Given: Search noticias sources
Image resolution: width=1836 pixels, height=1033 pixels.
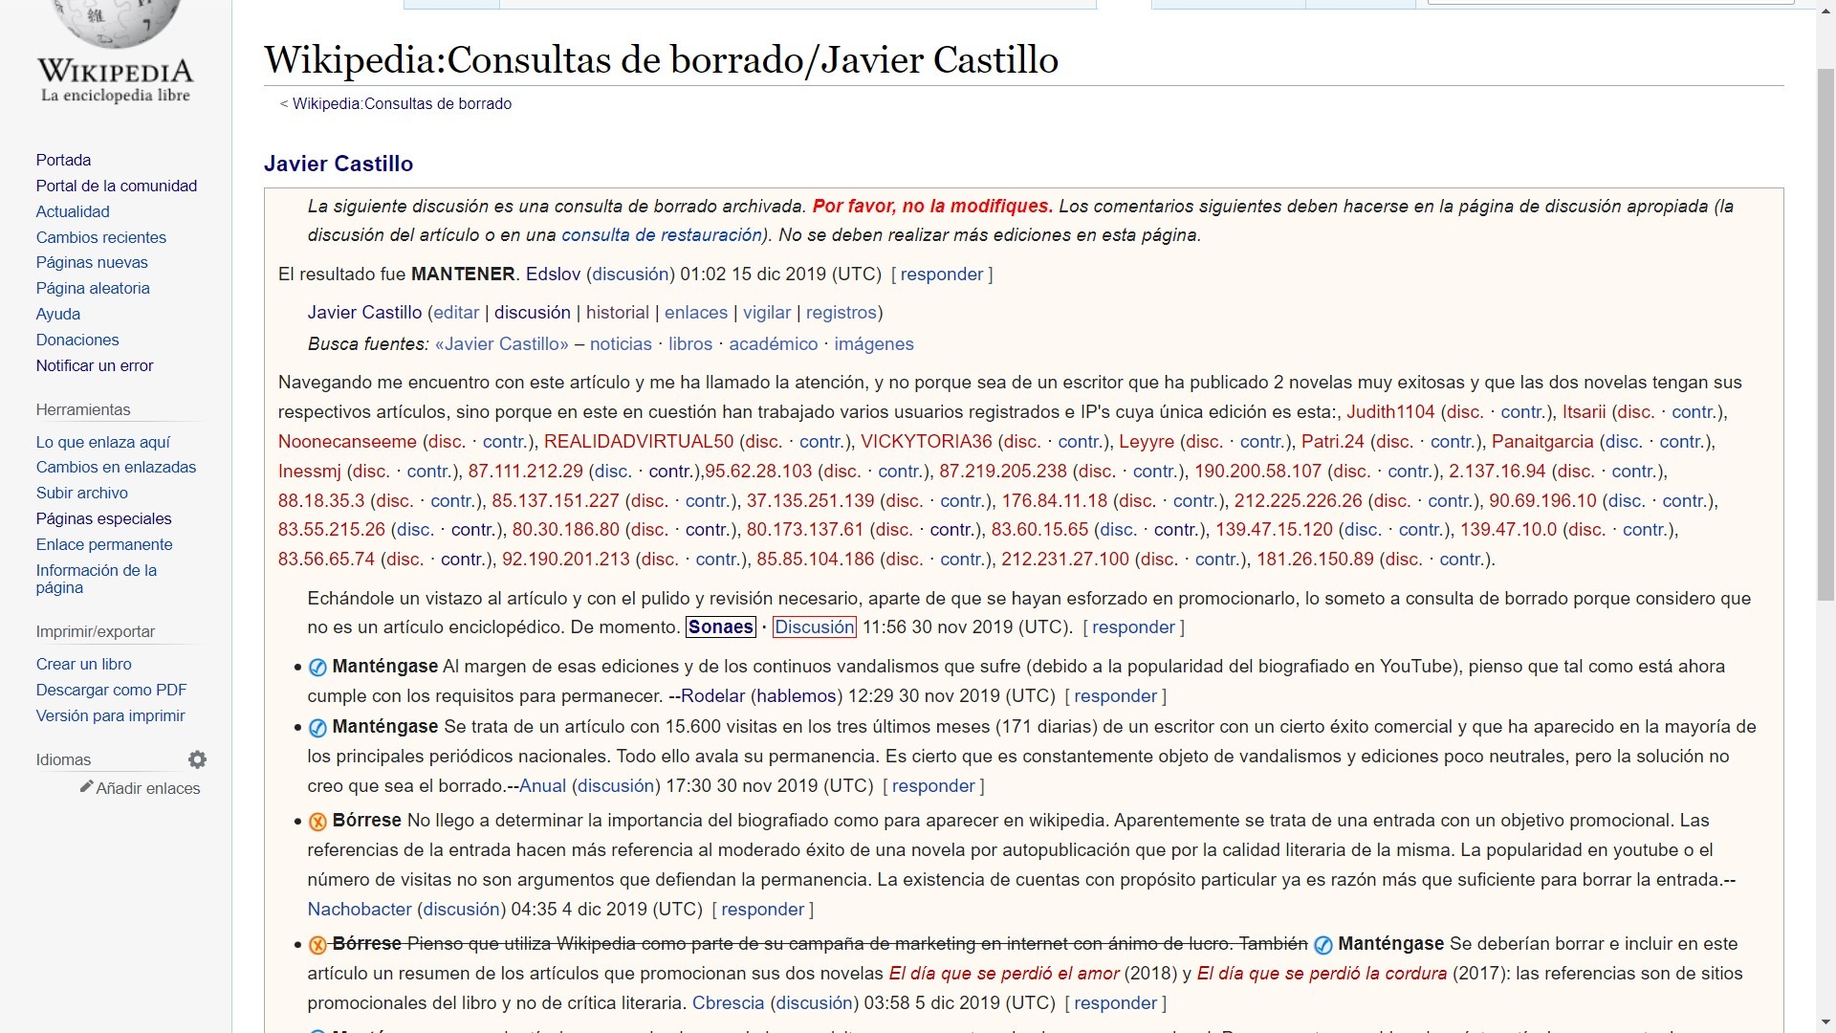Looking at the screenshot, I should click(621, 344).
